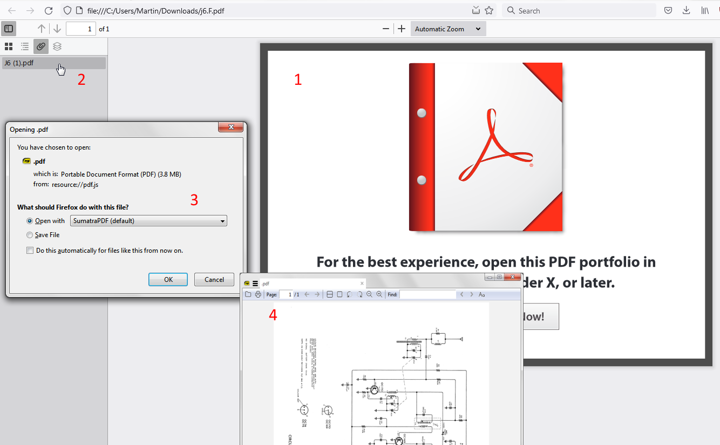Select the Save File option
Image resolution: width=720 pixels, height=445 pixels.
(30, 234)
